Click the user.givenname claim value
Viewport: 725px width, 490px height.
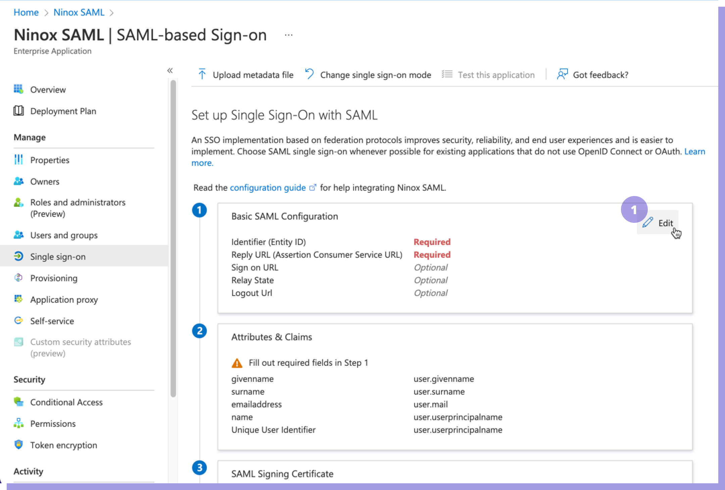click(x=444, y=379)
